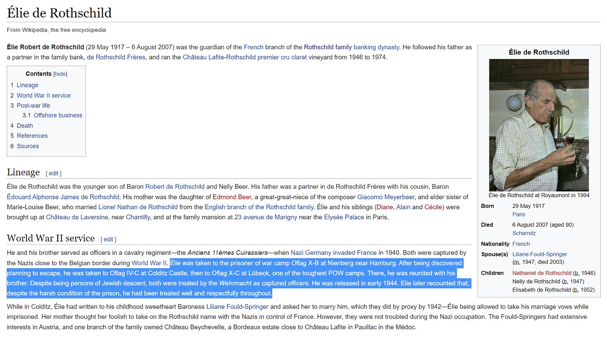Viewport: 607px width, 342px height.
Task: Open Liliane Fould-Springer in the infobox Spouse row
Action: coord(540,254)
